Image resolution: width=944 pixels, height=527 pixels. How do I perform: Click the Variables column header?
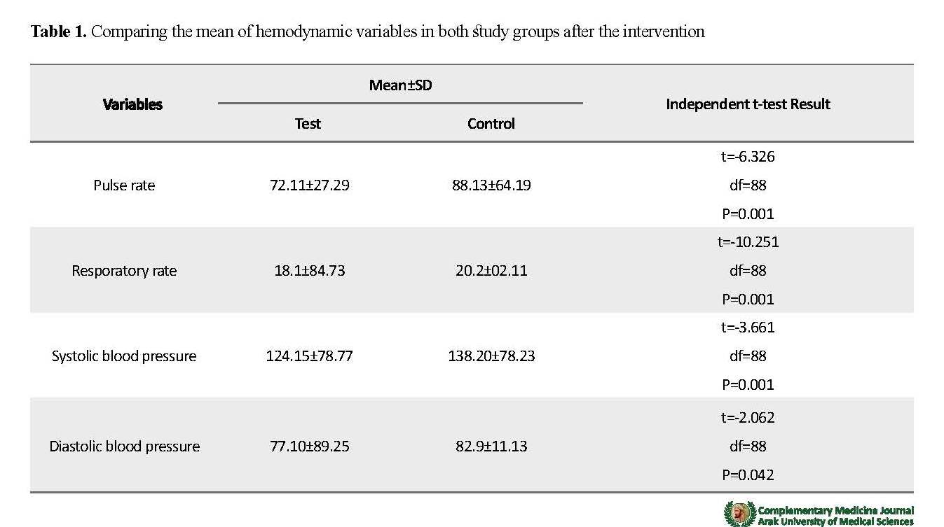tap(132, 104)
